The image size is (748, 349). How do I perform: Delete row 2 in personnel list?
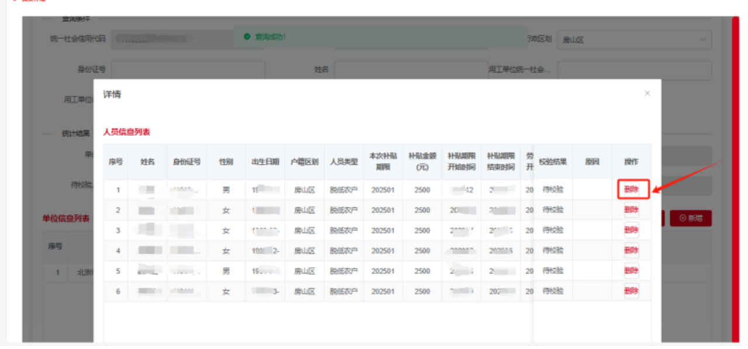pyautogui.click(x=631, y=210)
